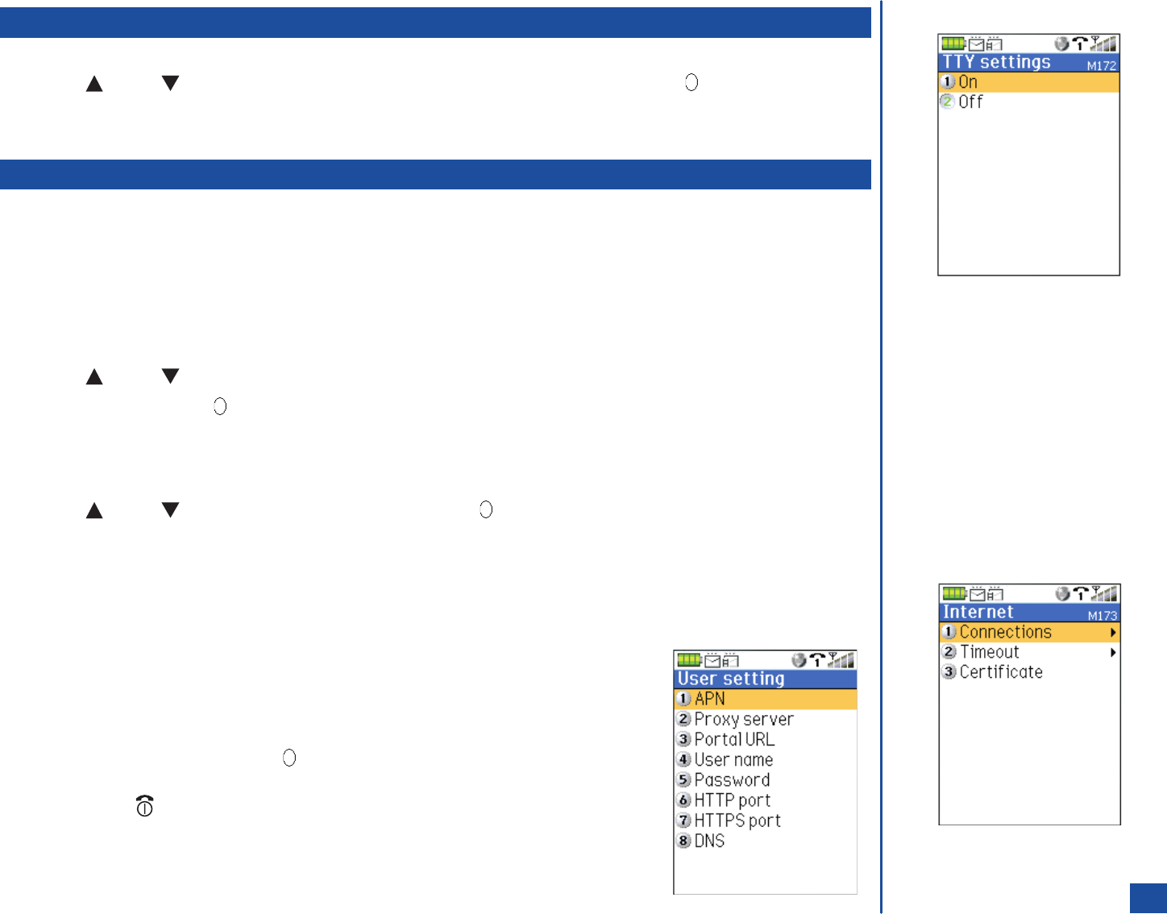Select HTTPS port in User setting list
Screen dimensions: 1167x914
pos(766,821)
